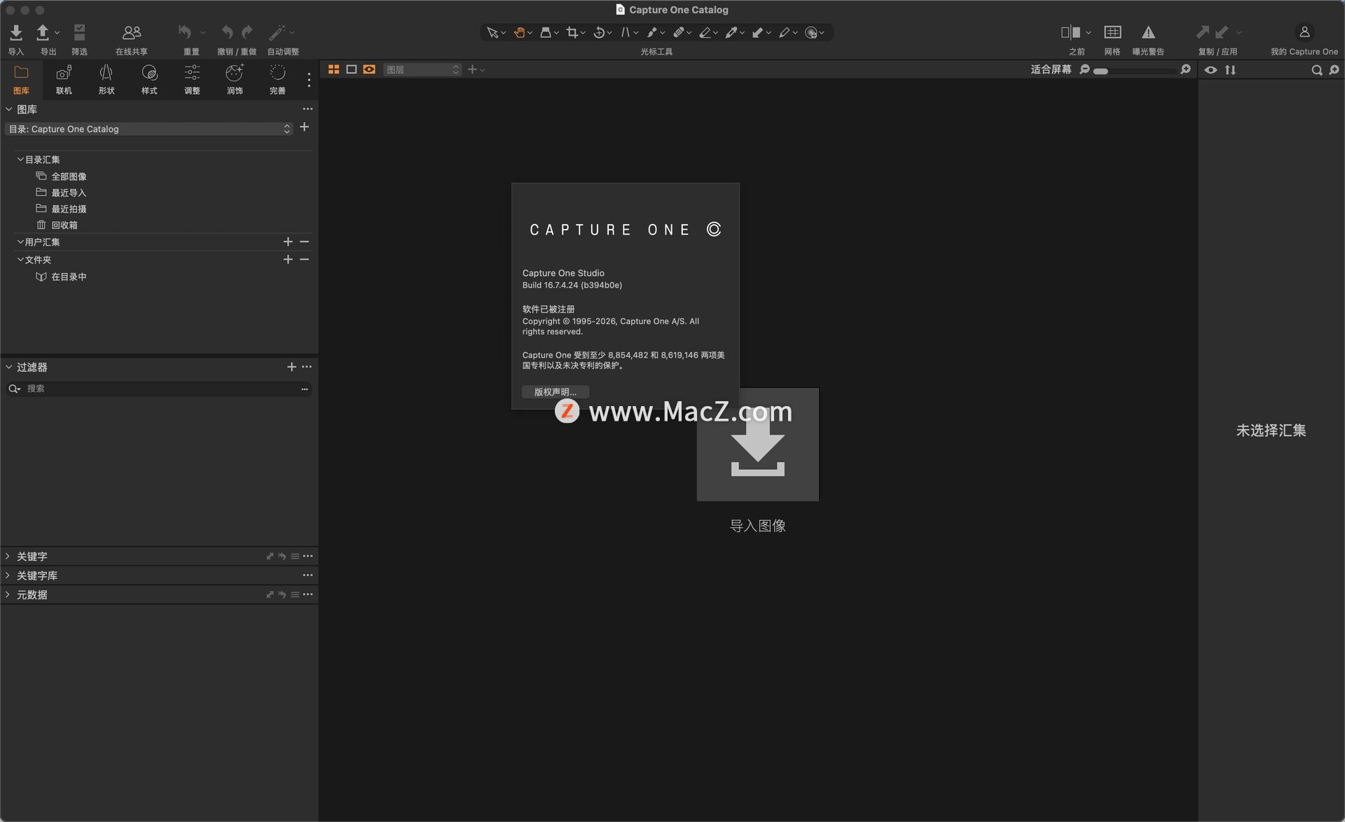Click the Import (导入) toolbar icon
Screen dimensions: 1345x822
click(x=16, y=33)
